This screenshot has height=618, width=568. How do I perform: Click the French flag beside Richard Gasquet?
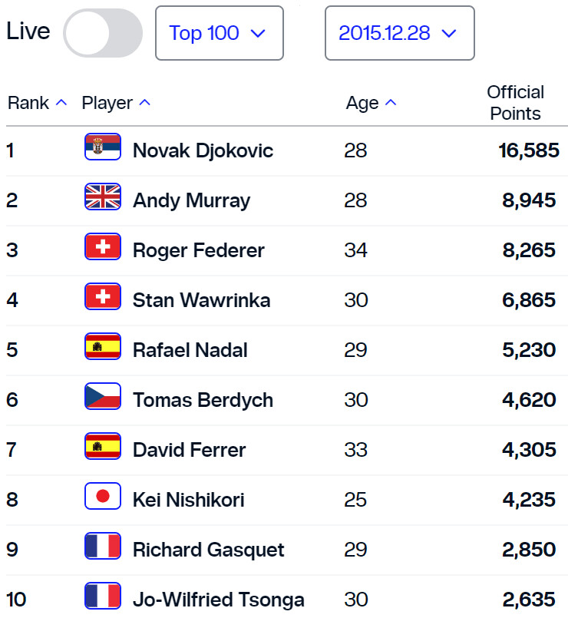coord(102,547)
